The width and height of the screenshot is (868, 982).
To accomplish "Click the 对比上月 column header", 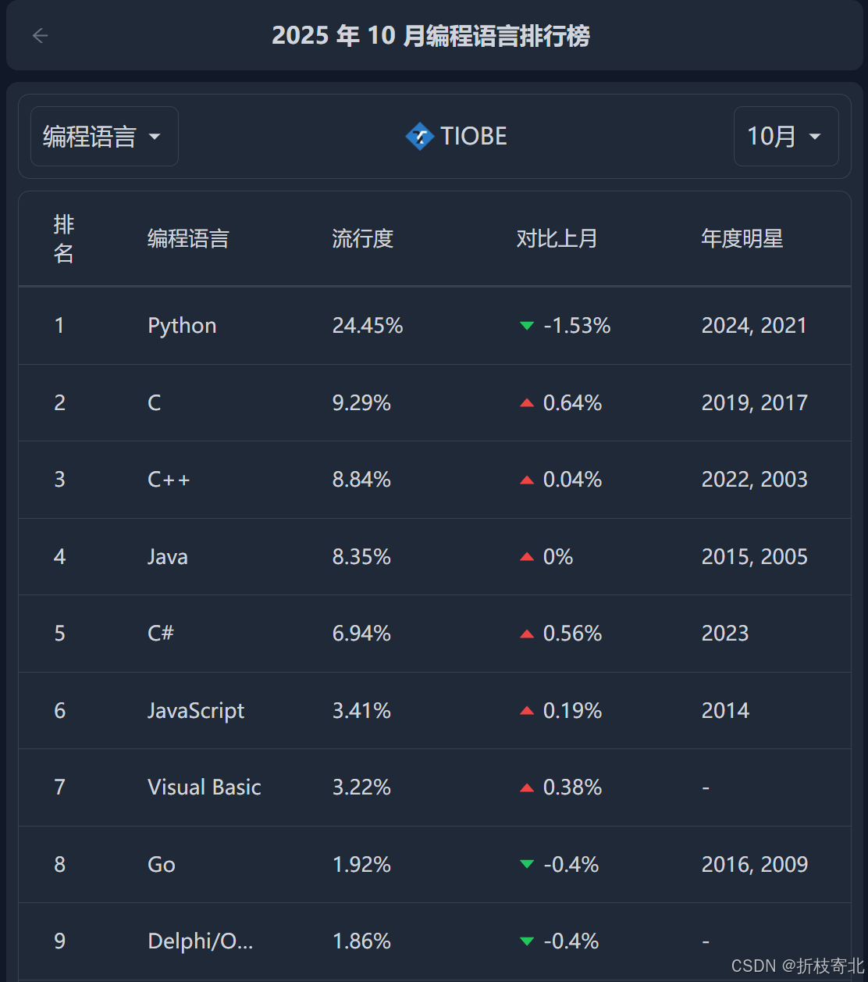I will [x=557, y=239].
